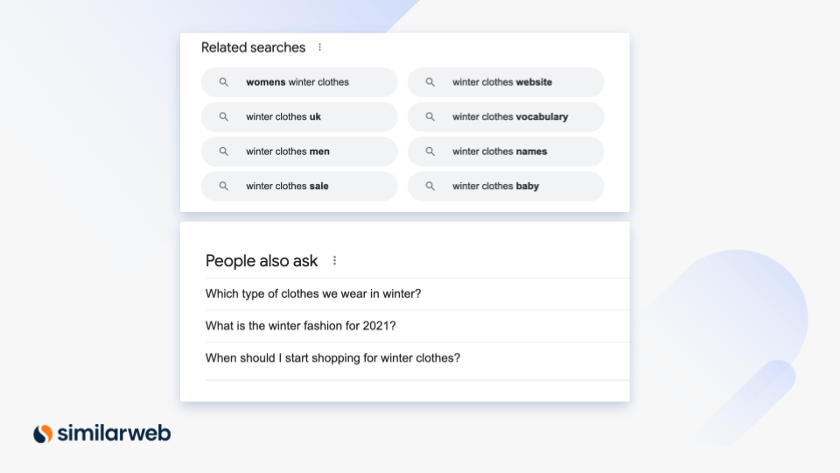The height and width of the screenshot is (473, 840).
Task: Expand When should I start shopping question
Action: (416, 358)
